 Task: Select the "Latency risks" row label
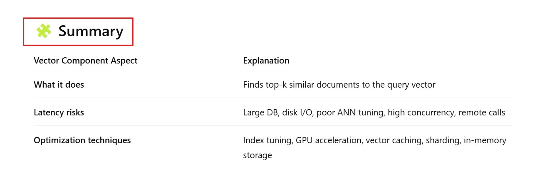[59, 113]
